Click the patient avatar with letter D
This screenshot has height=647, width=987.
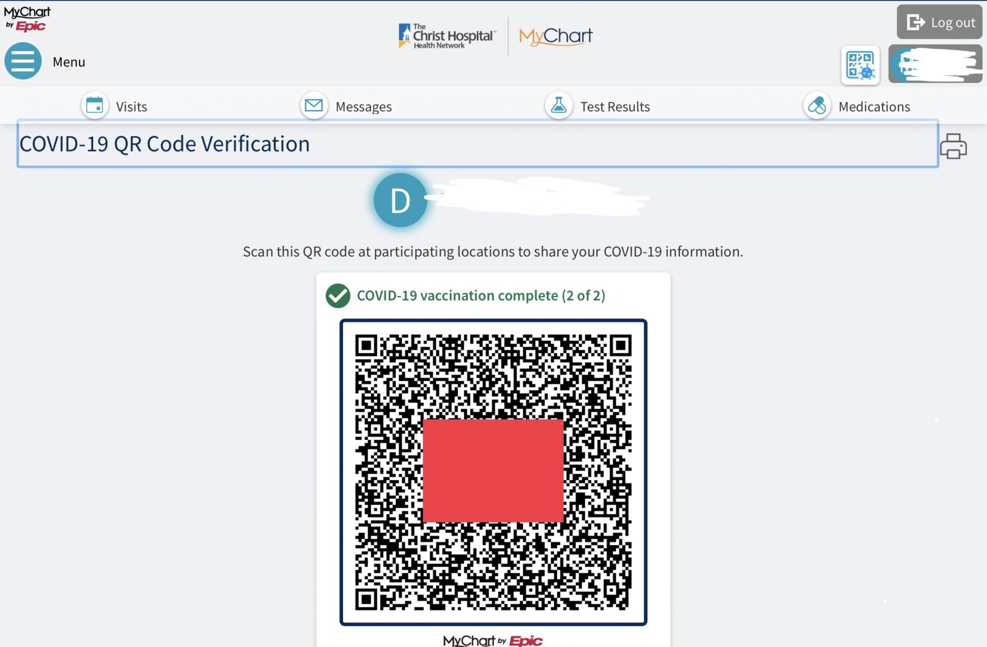pyautogui.click(x=400, y=201)
